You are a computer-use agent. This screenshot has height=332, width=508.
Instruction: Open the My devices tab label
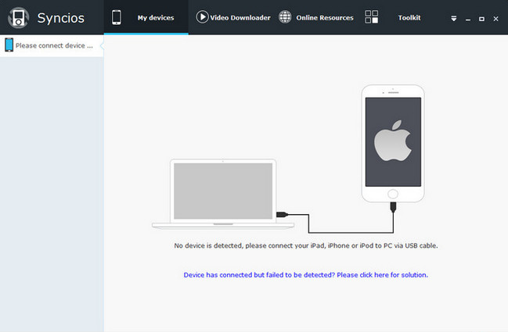coord(156,17)
